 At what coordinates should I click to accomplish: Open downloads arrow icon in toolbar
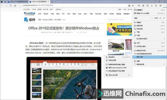[152, 5]
